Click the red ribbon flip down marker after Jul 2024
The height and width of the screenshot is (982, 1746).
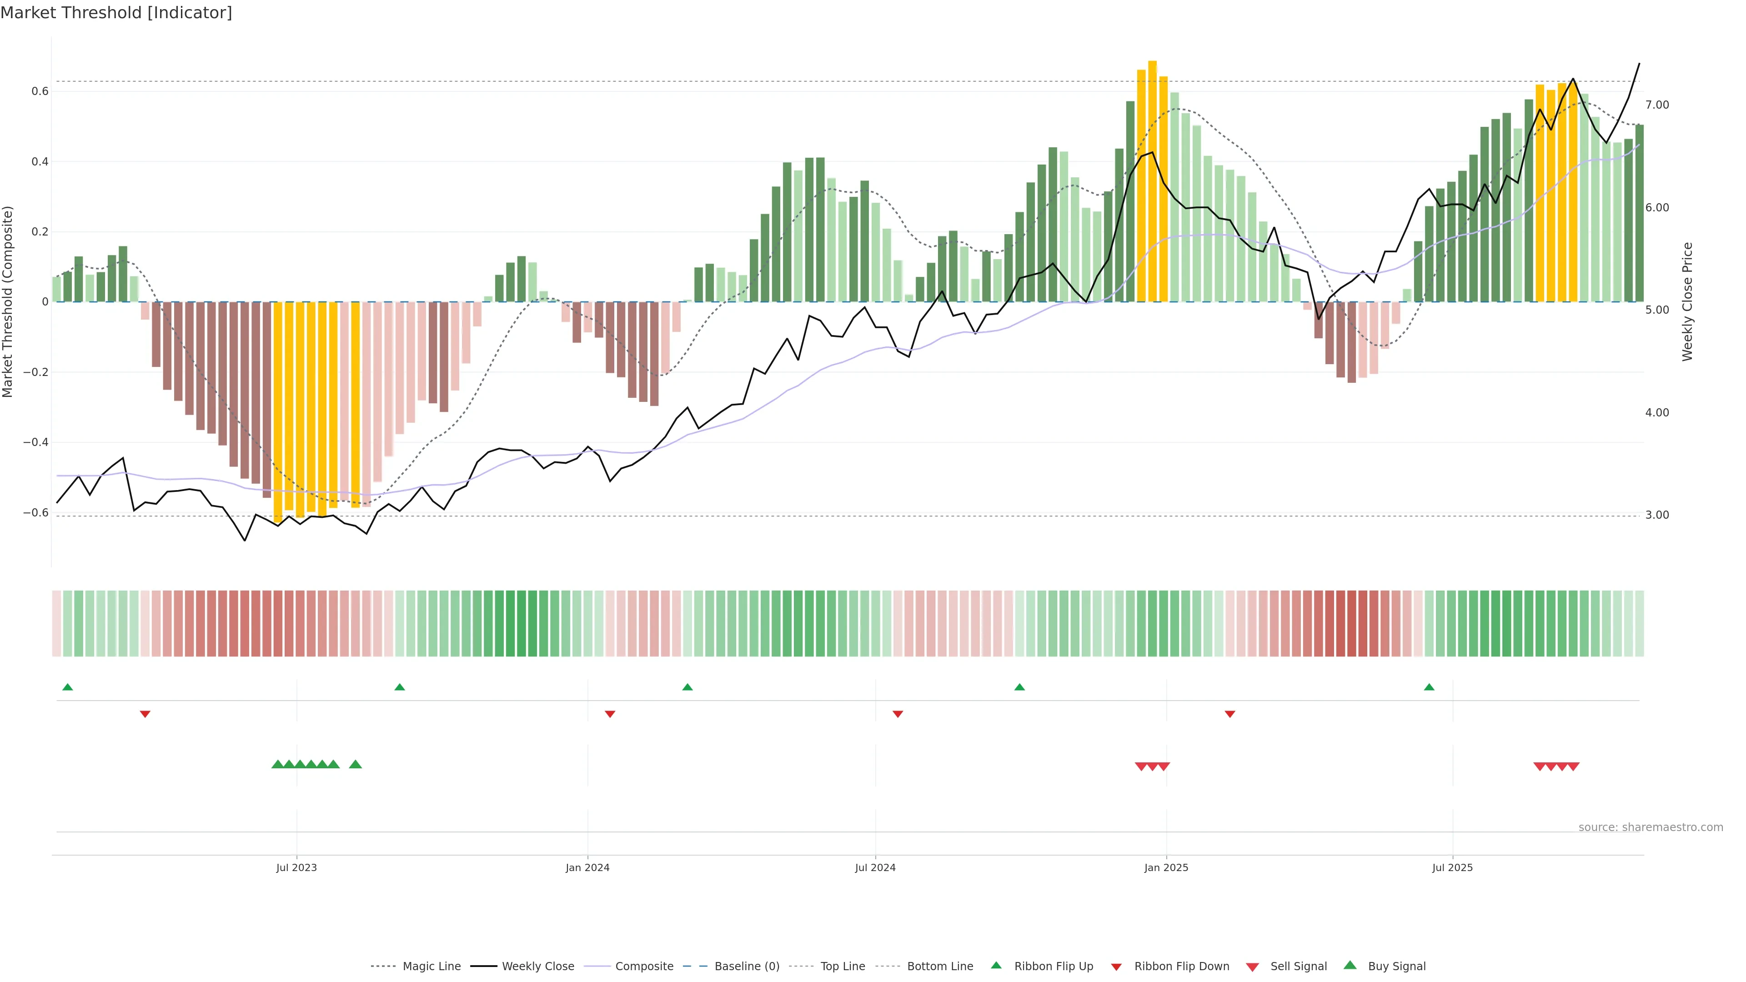click(898, 714)
